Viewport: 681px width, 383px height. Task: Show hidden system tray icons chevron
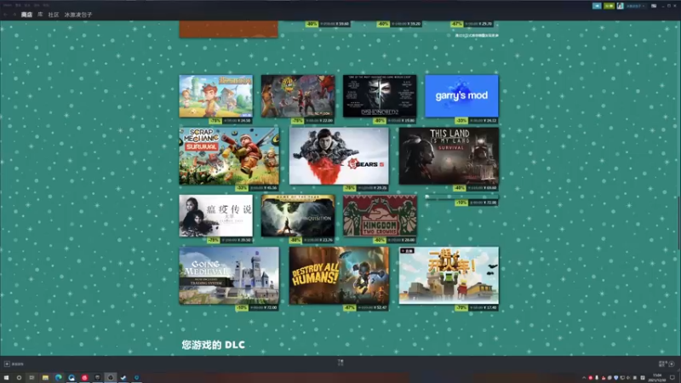pyautogui.click(x=584, y=378)
